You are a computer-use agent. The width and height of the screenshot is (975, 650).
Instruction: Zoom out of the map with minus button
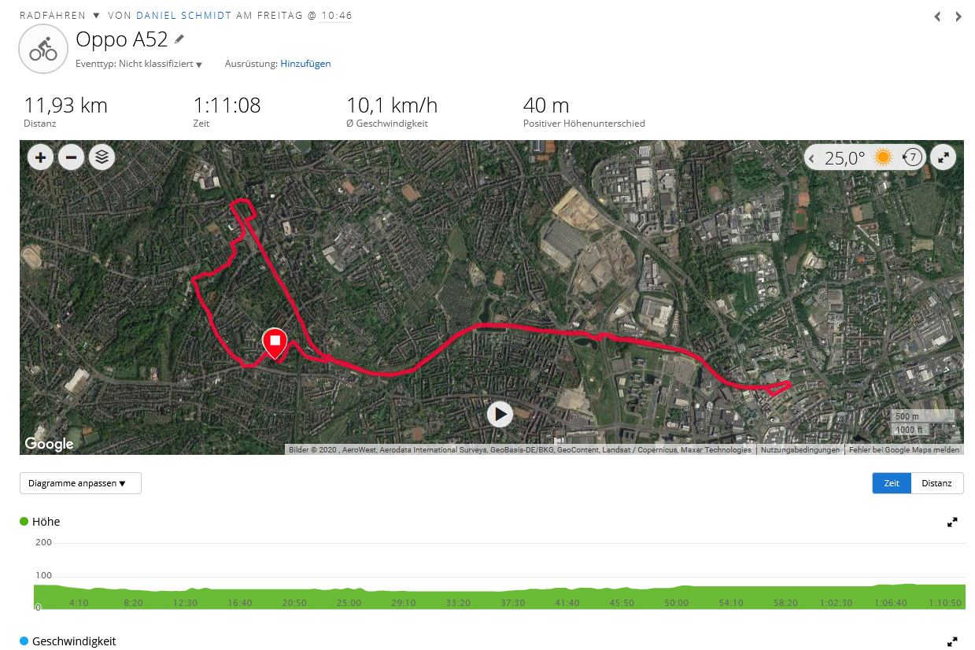(x=71, y=157)
